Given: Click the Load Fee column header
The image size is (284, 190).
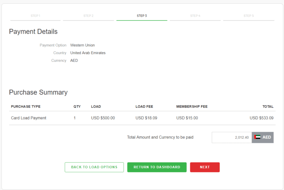Looking at the screenshot, I should point(144,107).
